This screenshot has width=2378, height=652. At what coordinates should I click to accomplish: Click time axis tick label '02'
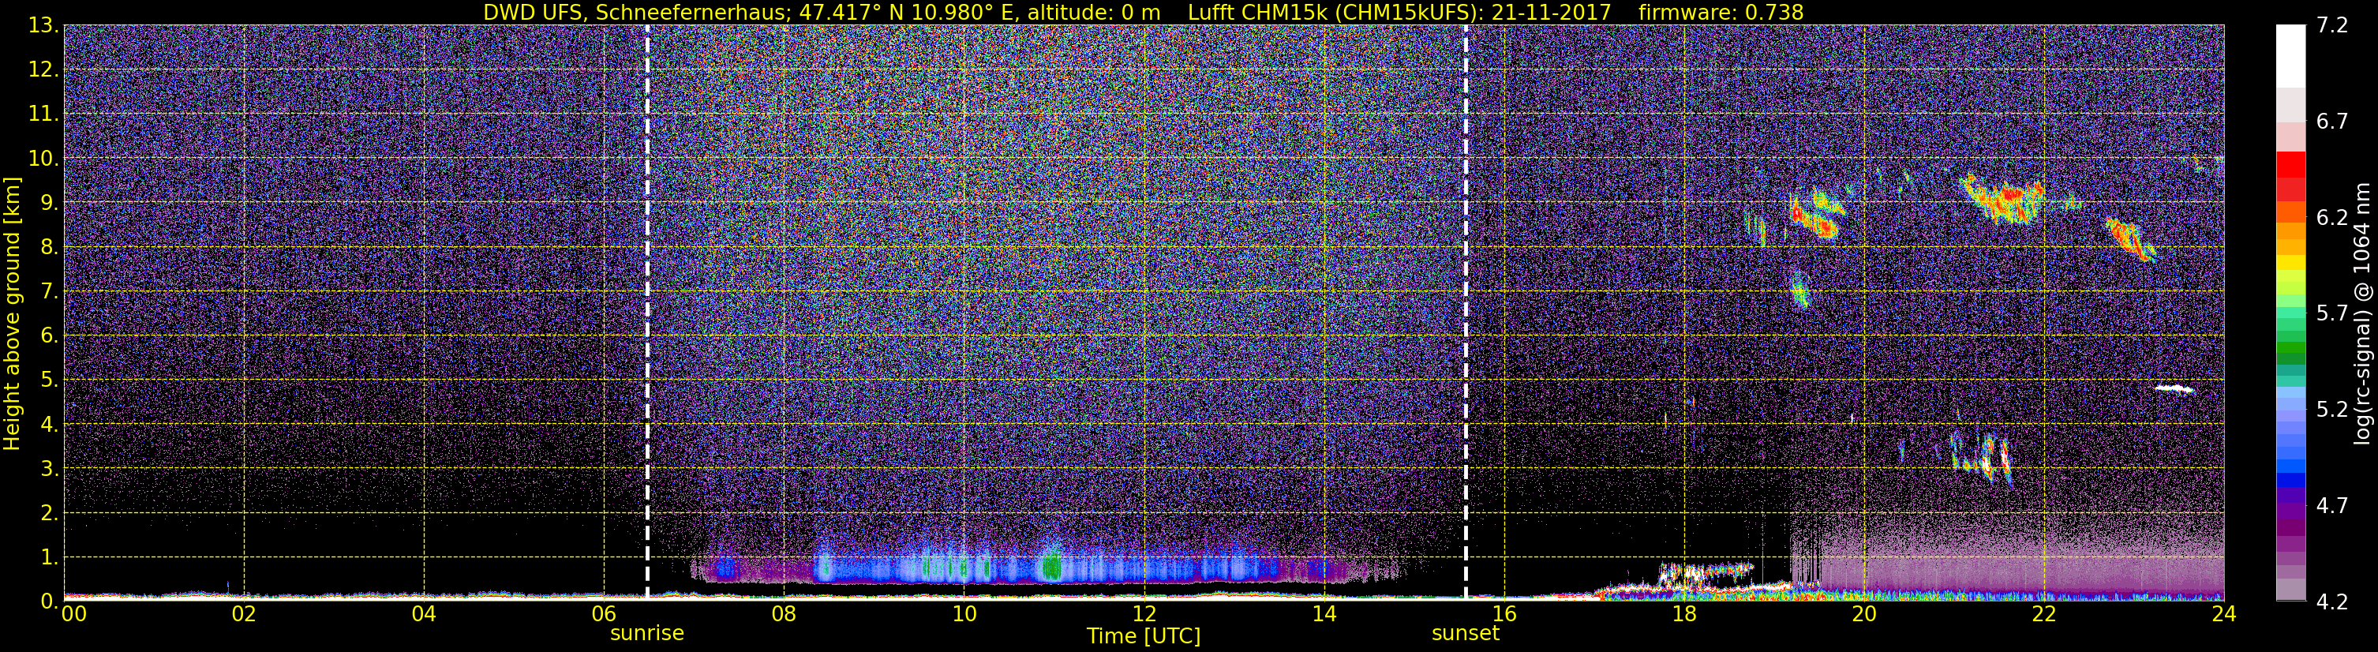click(244, 615)
